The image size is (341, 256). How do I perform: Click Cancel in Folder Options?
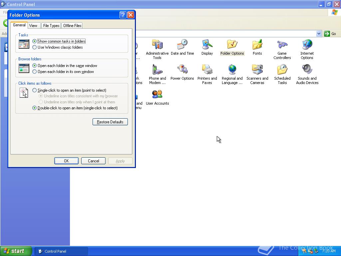point(93,161)
